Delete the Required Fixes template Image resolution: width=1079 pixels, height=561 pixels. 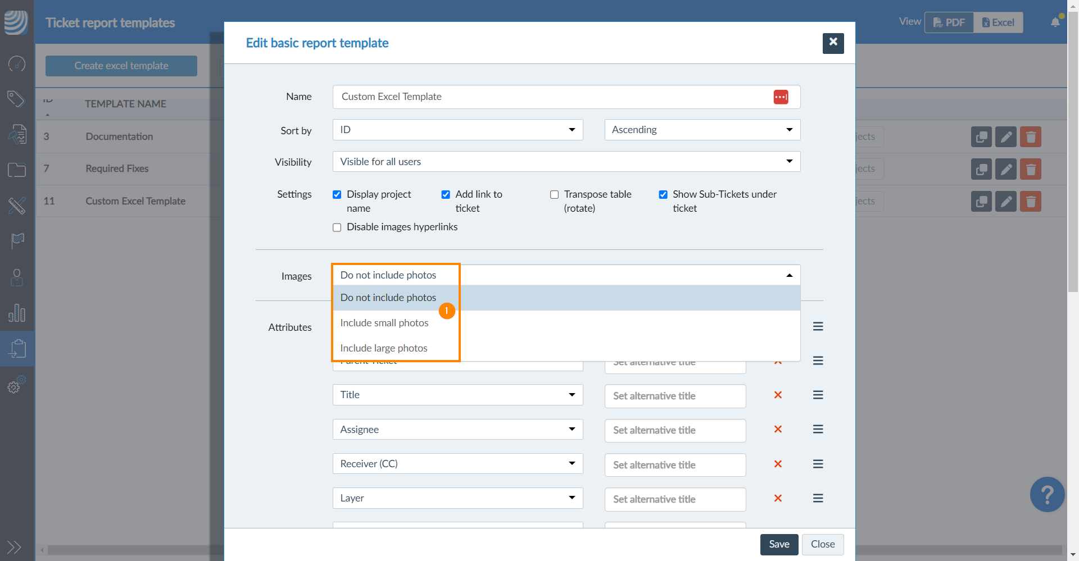(1031, 169)
